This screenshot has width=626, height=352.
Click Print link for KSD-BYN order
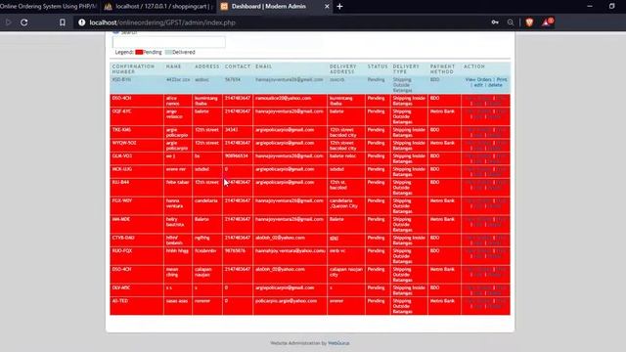click(502, 80)
